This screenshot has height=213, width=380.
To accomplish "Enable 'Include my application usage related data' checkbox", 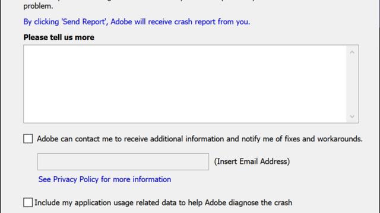I will click(x=28, y=202).
